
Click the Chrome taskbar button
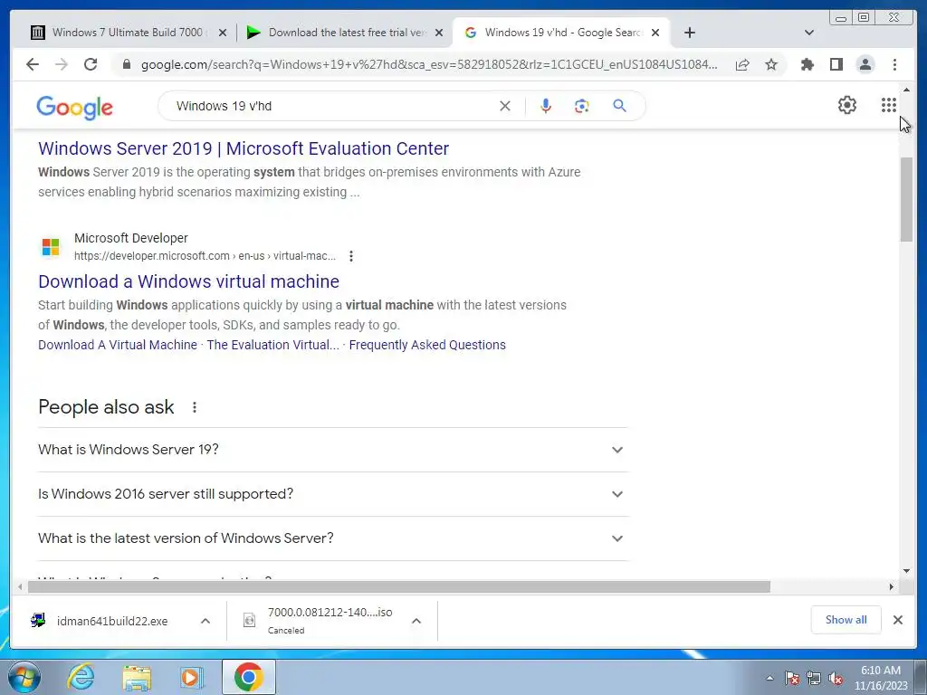249,677
